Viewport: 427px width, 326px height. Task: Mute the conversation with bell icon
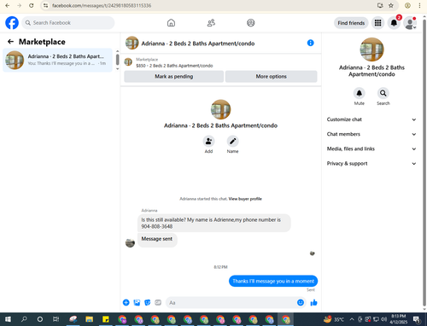tap(360, 93)
